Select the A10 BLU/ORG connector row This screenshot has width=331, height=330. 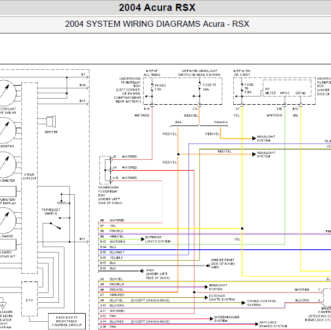[112, 305]
